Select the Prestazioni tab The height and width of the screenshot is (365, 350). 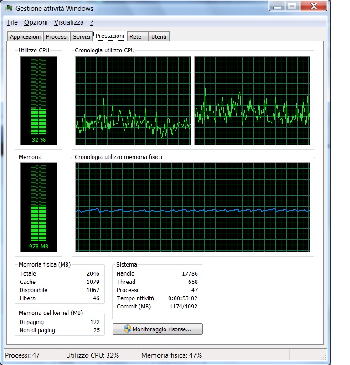(110, 36)
